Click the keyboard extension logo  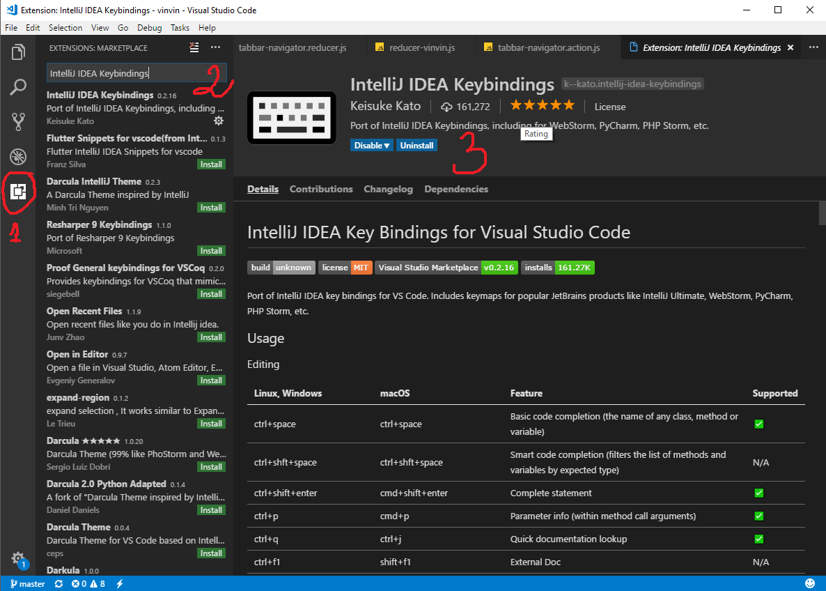(x=291, y=118)
